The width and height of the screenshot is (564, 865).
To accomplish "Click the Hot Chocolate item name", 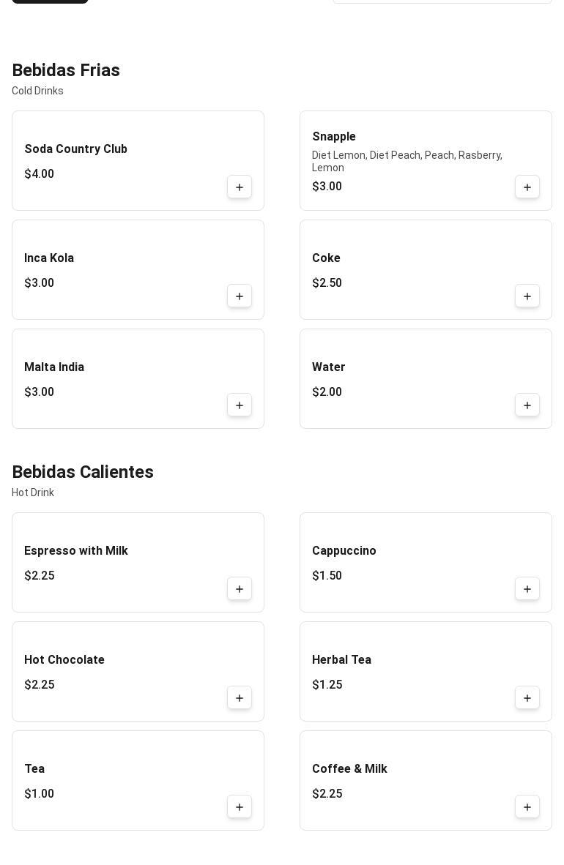I will 64,660.
